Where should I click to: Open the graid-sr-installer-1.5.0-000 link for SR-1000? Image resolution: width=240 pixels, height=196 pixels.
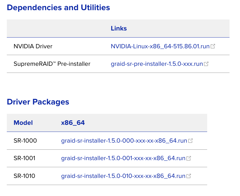(124, 141)
